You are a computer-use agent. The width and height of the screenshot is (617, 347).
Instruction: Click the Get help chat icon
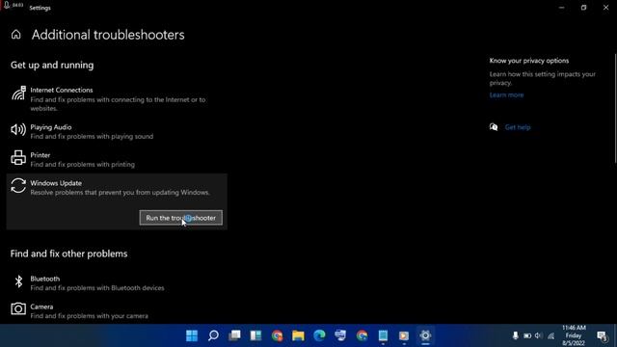(x=494, y=126)
